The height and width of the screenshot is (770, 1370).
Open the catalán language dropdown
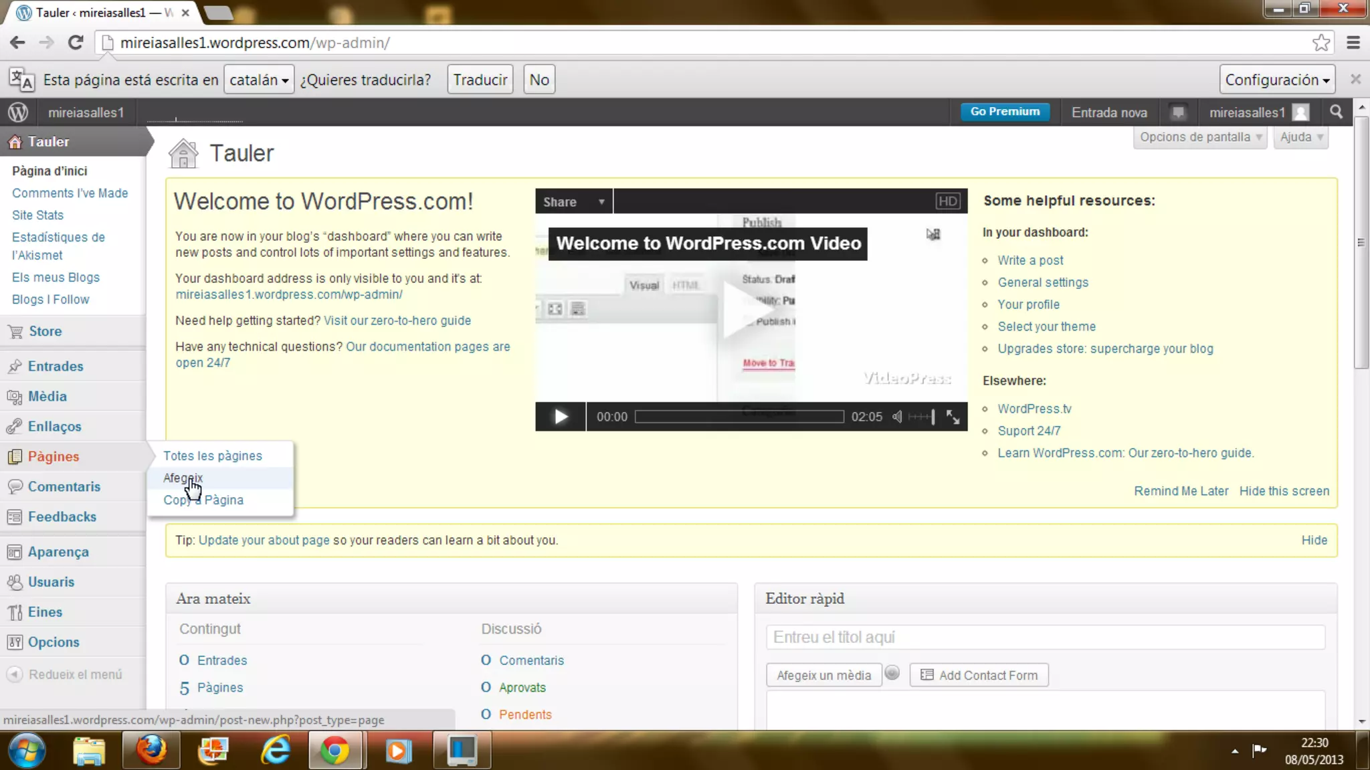point(259,80)
